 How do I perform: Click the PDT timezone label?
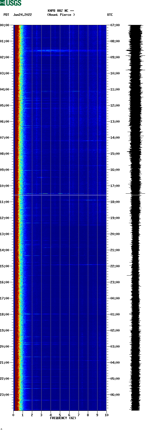(x=6, y=15)
